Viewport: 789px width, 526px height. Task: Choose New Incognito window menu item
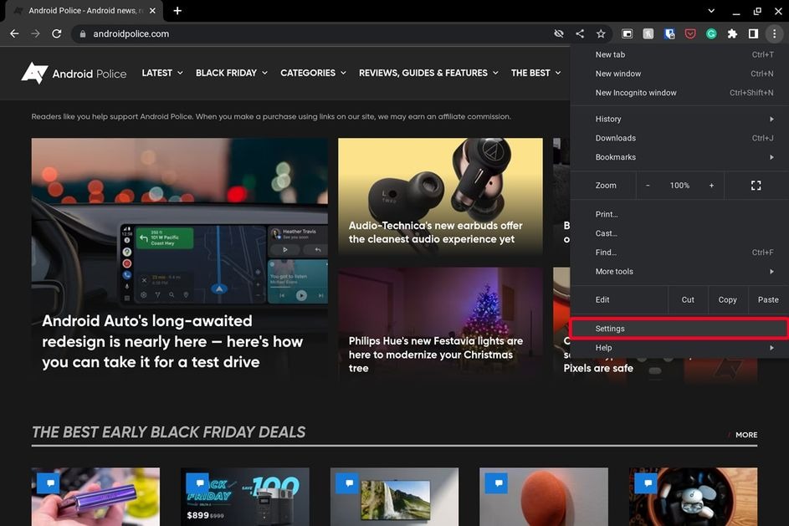[636, 93]
